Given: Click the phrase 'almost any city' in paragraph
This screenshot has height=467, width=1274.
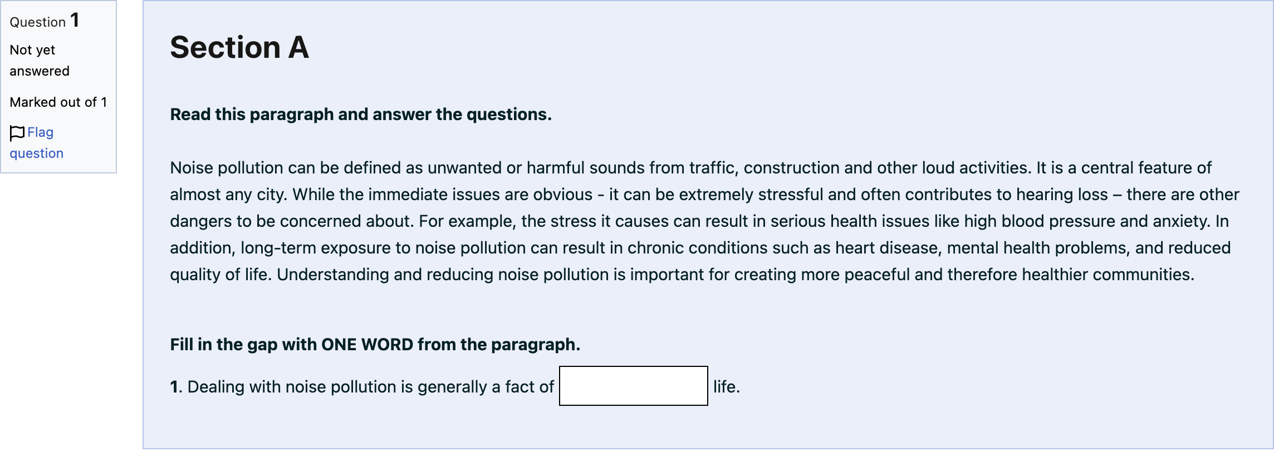Looking at the screenshot, I should click(x=229, y=195).
